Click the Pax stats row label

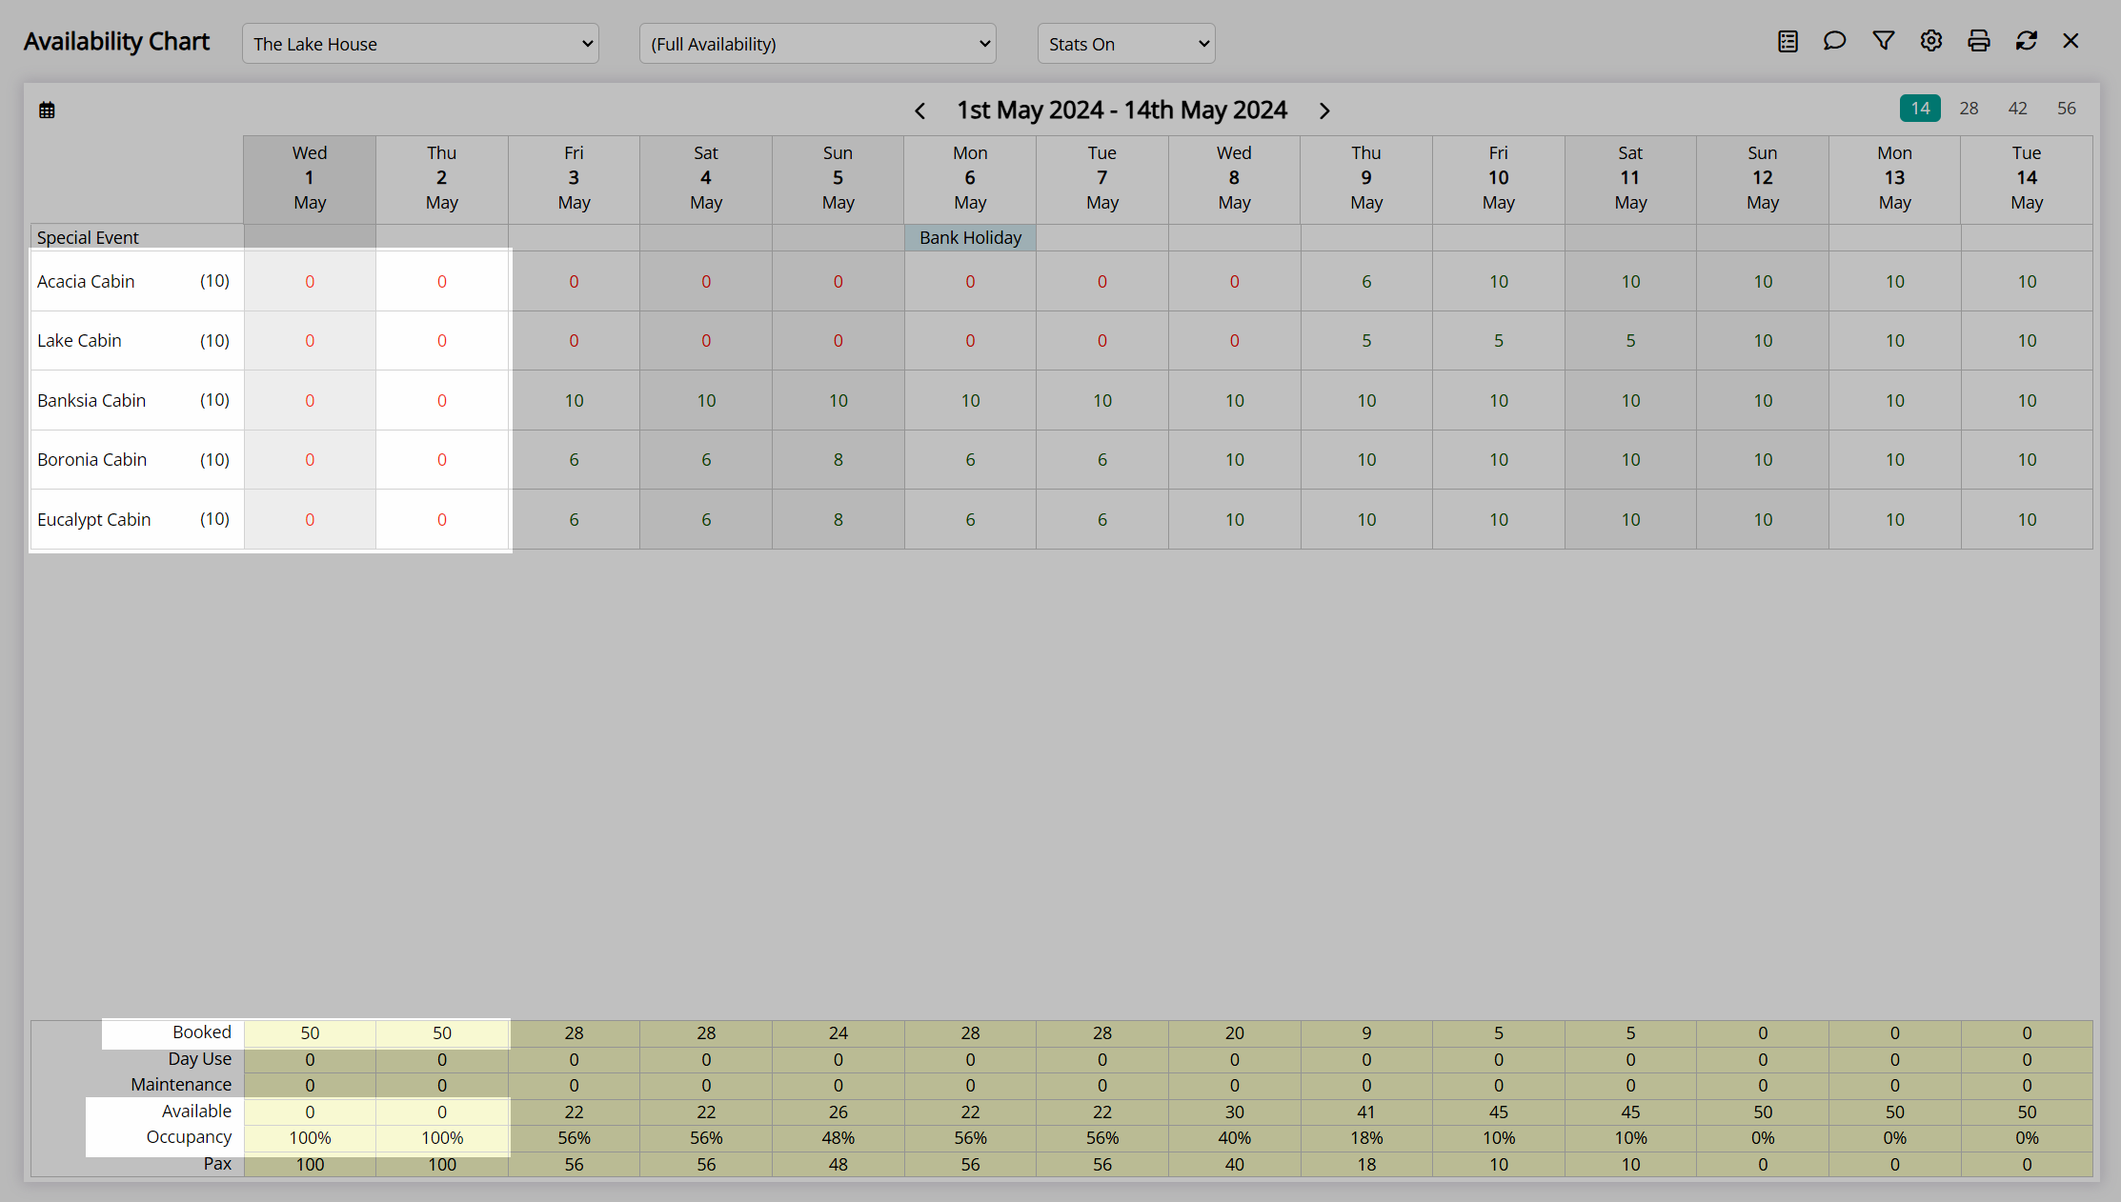[x=217, y=1163]
